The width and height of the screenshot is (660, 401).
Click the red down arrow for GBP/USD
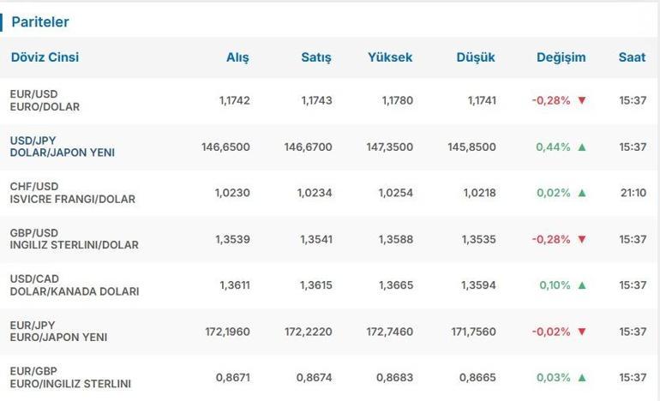coord(582,239)
